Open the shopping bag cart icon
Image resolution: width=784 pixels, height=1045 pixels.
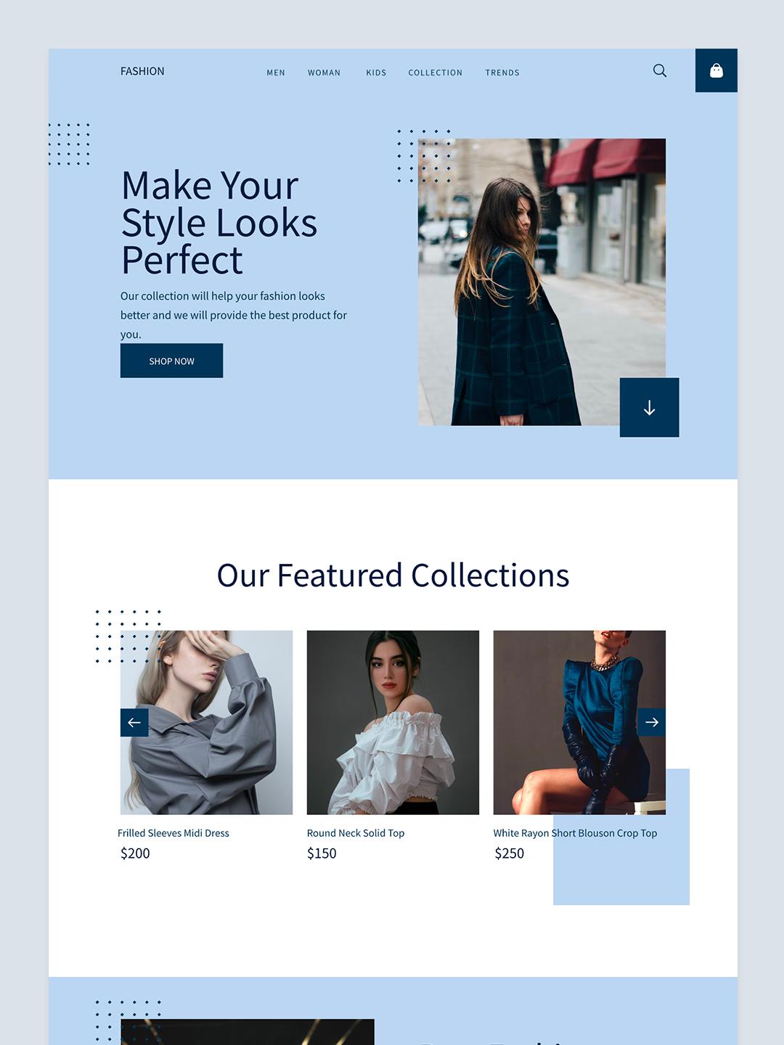click(716, 70)
